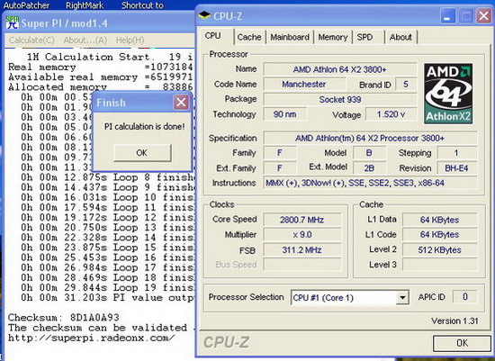Image resolution: width=495 pixels, height=361 pixels.
Task: Click the Instructions field listing MMX, SSE
Action: (x=370, y=183)
